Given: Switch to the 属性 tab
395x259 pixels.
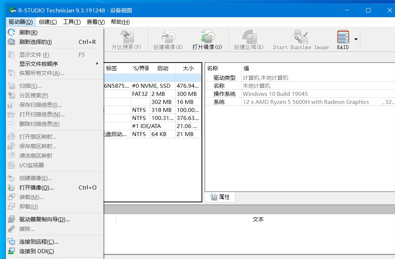Looking at the screenshot, I should pyautogui.click(x=220, y=197).
